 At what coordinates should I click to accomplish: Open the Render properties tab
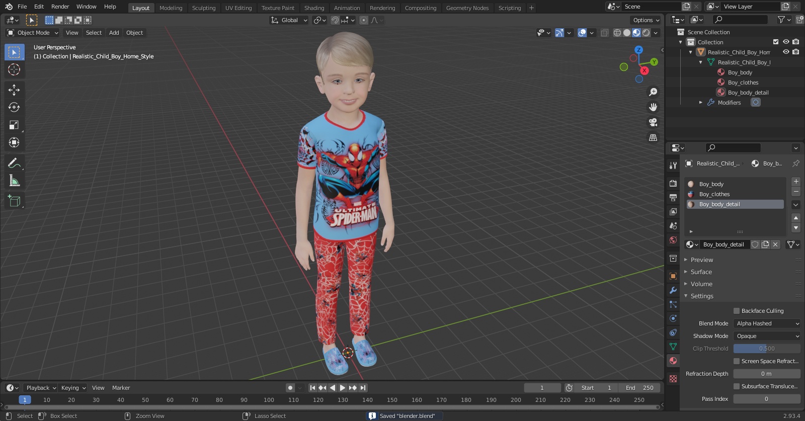[x=673, y=184]
